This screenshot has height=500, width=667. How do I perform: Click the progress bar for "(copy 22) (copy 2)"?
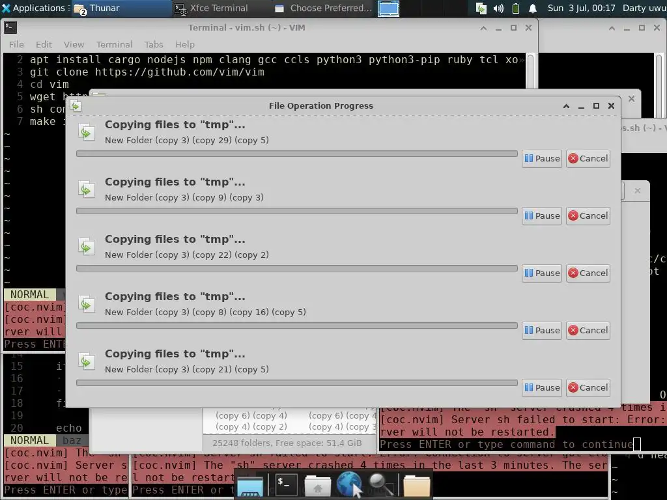click(297, 268)
